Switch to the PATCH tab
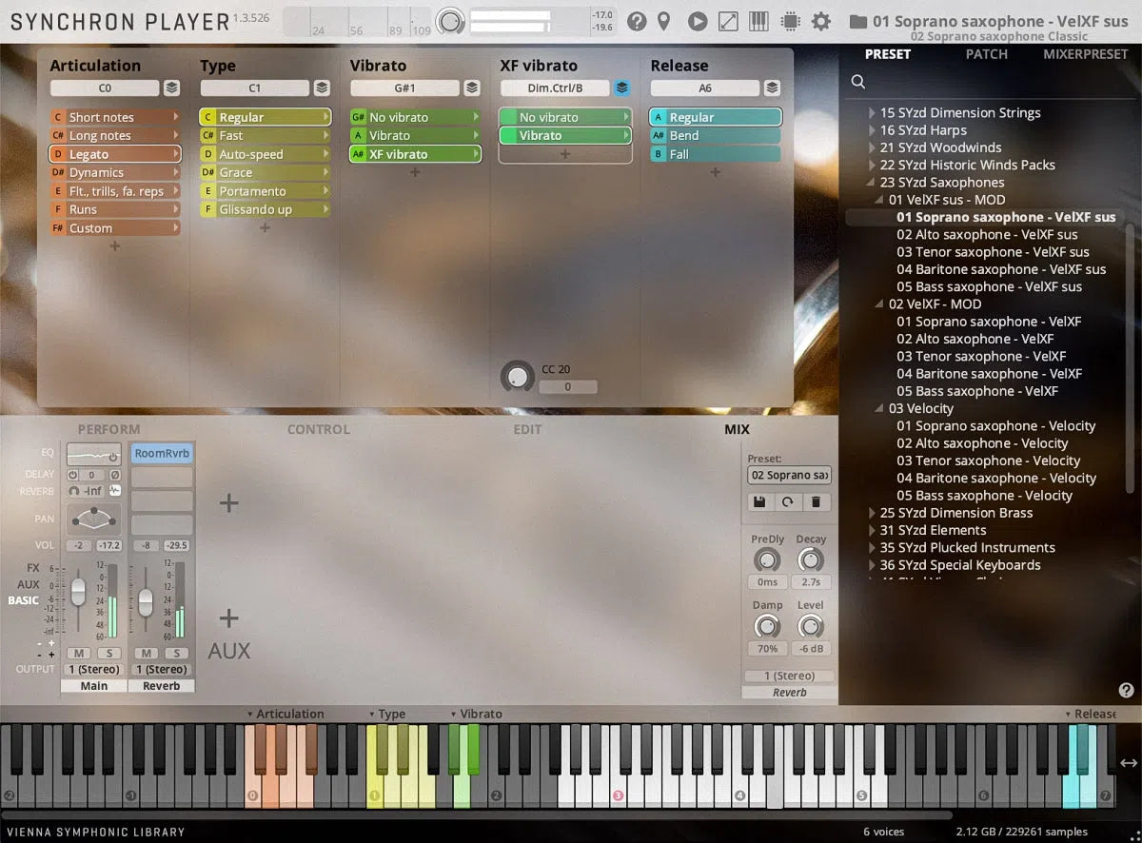This screenshot has width=1142, height=843. [x=986, y=54]
